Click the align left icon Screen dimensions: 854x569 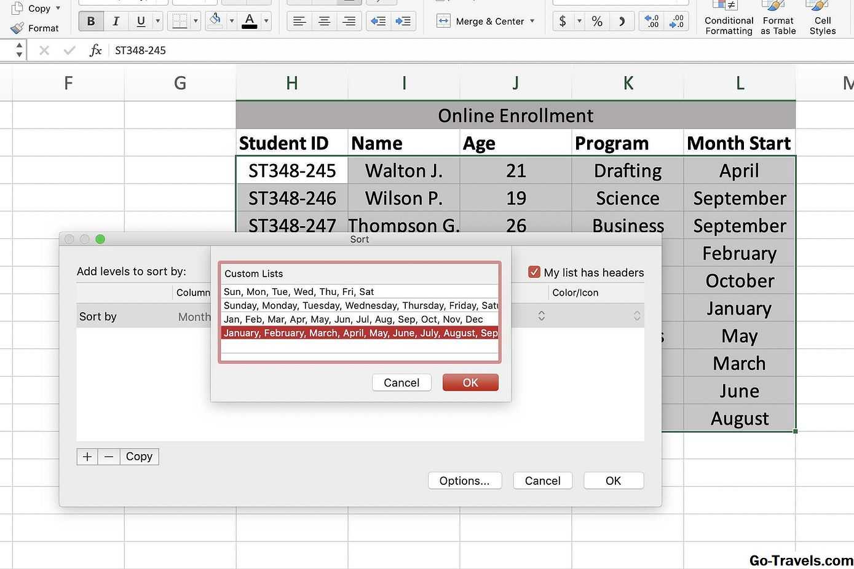click(x=299, y=21)
